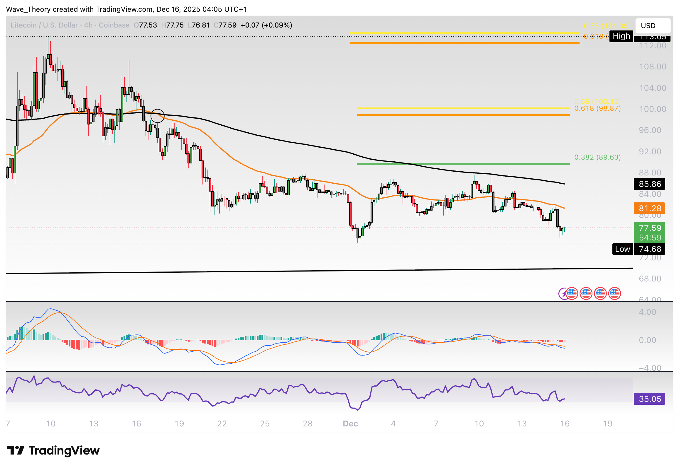Click the second US flag event icon
679x468 pixels.
(x=586, y=293)
